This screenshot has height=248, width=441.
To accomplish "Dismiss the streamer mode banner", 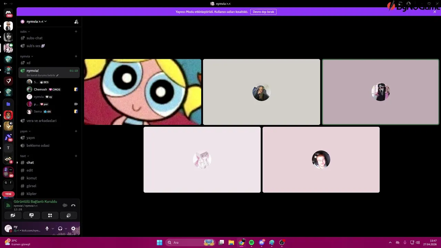I will pyautogui.click(x=435, y=12).
